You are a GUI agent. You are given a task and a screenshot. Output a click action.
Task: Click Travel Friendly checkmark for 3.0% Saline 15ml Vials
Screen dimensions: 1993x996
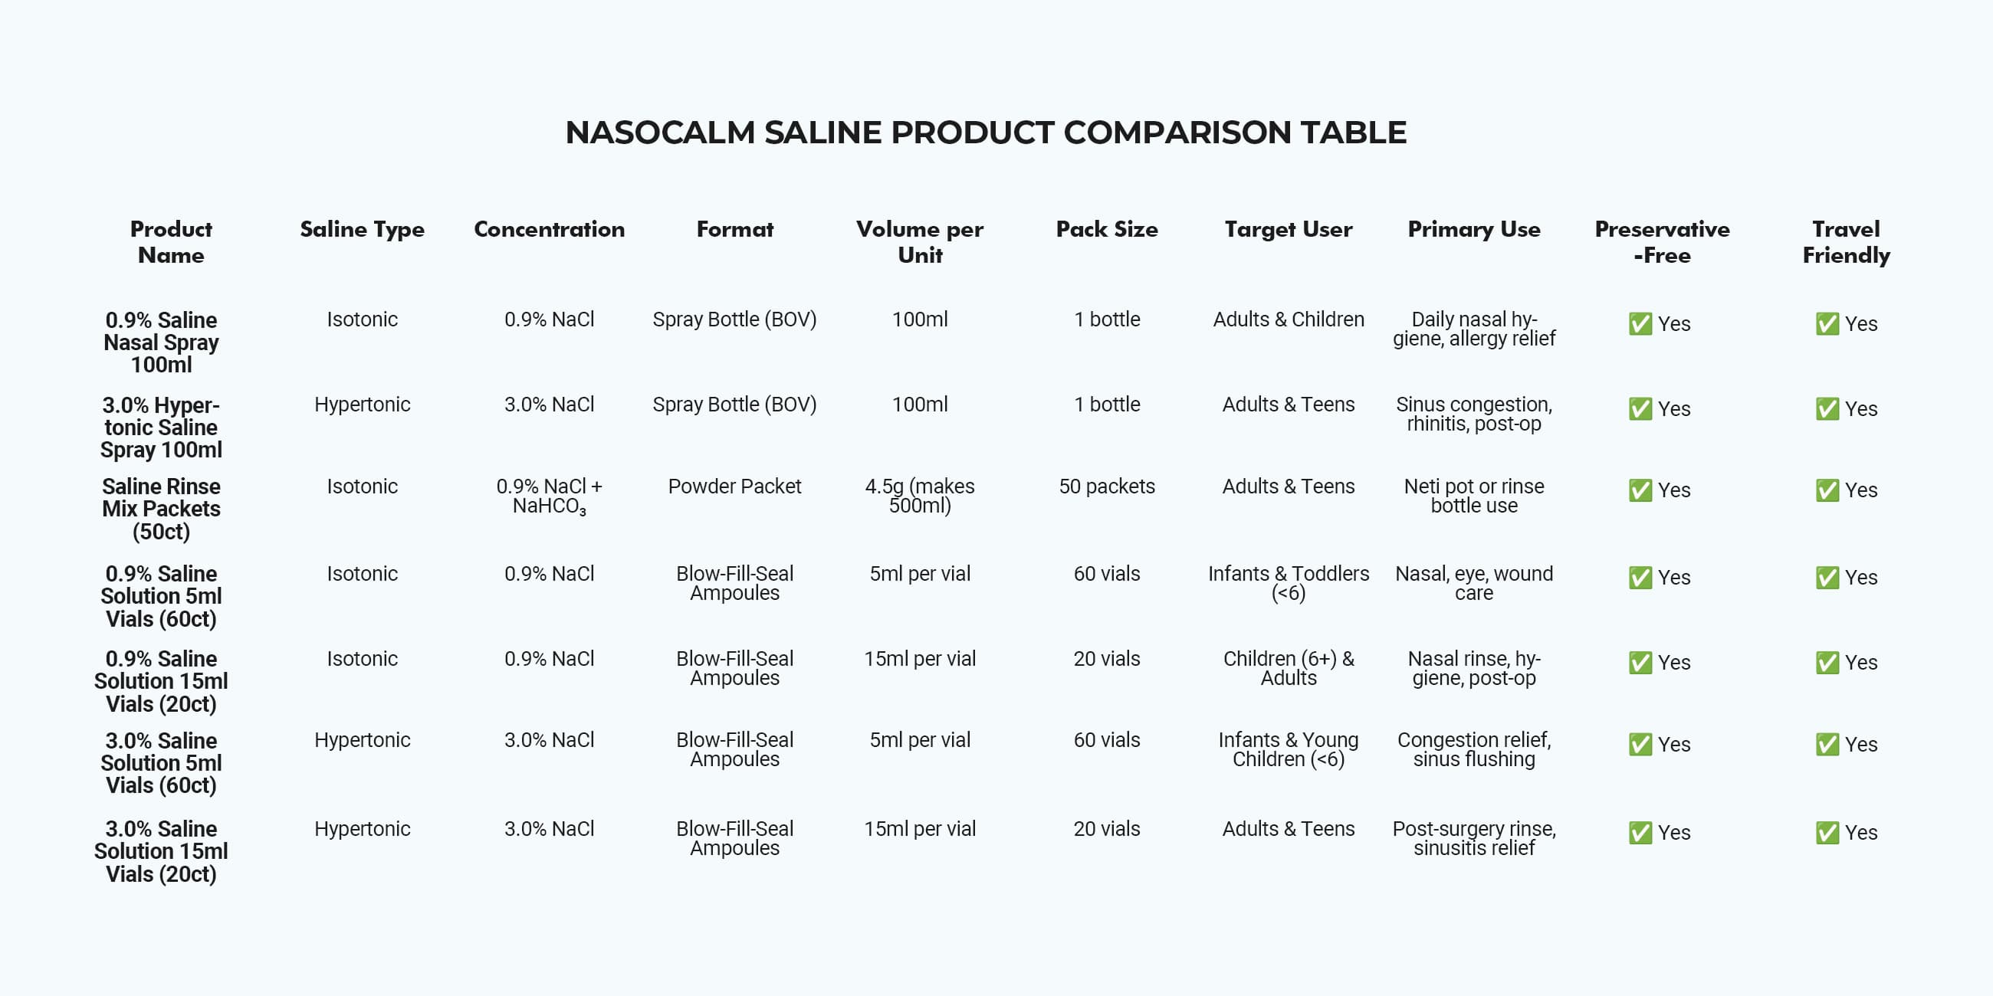(x=1827, y=833)
